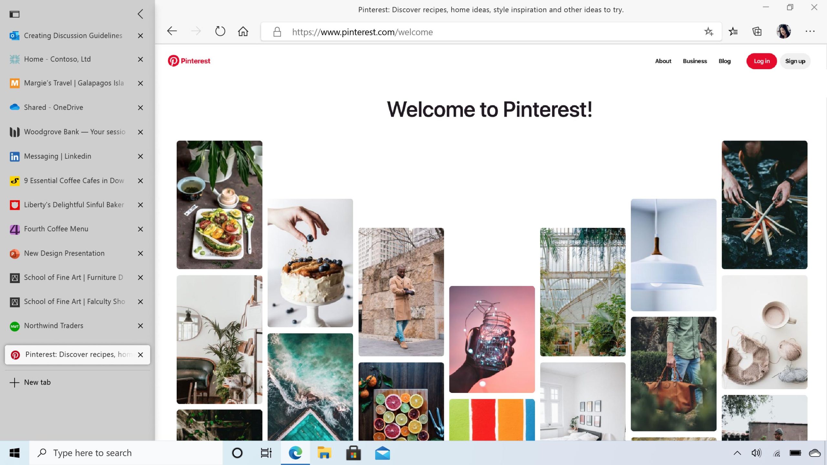Click the browser settings ellipsis icon

pos(811,31)
